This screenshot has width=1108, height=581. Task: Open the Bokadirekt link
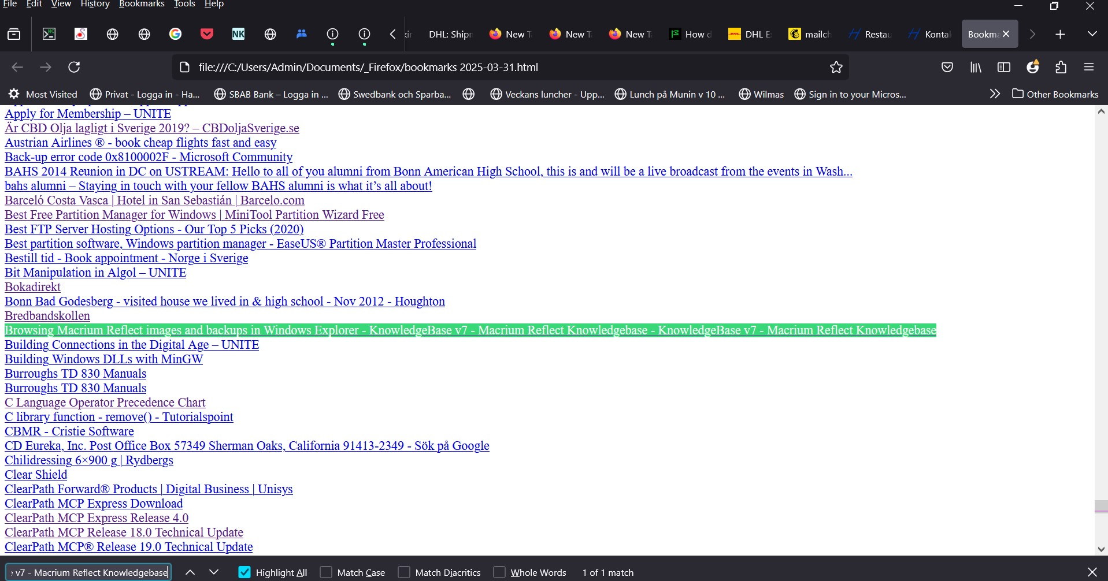click(32, 287)
